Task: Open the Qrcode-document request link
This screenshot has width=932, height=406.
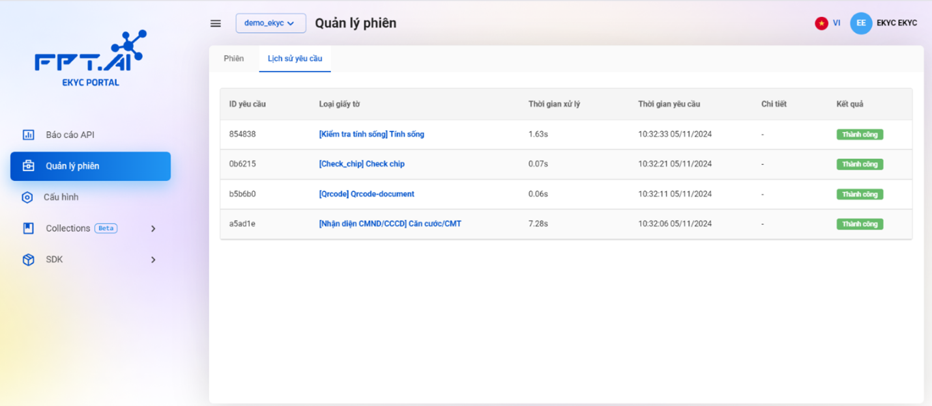Action: tap(366, 194)
